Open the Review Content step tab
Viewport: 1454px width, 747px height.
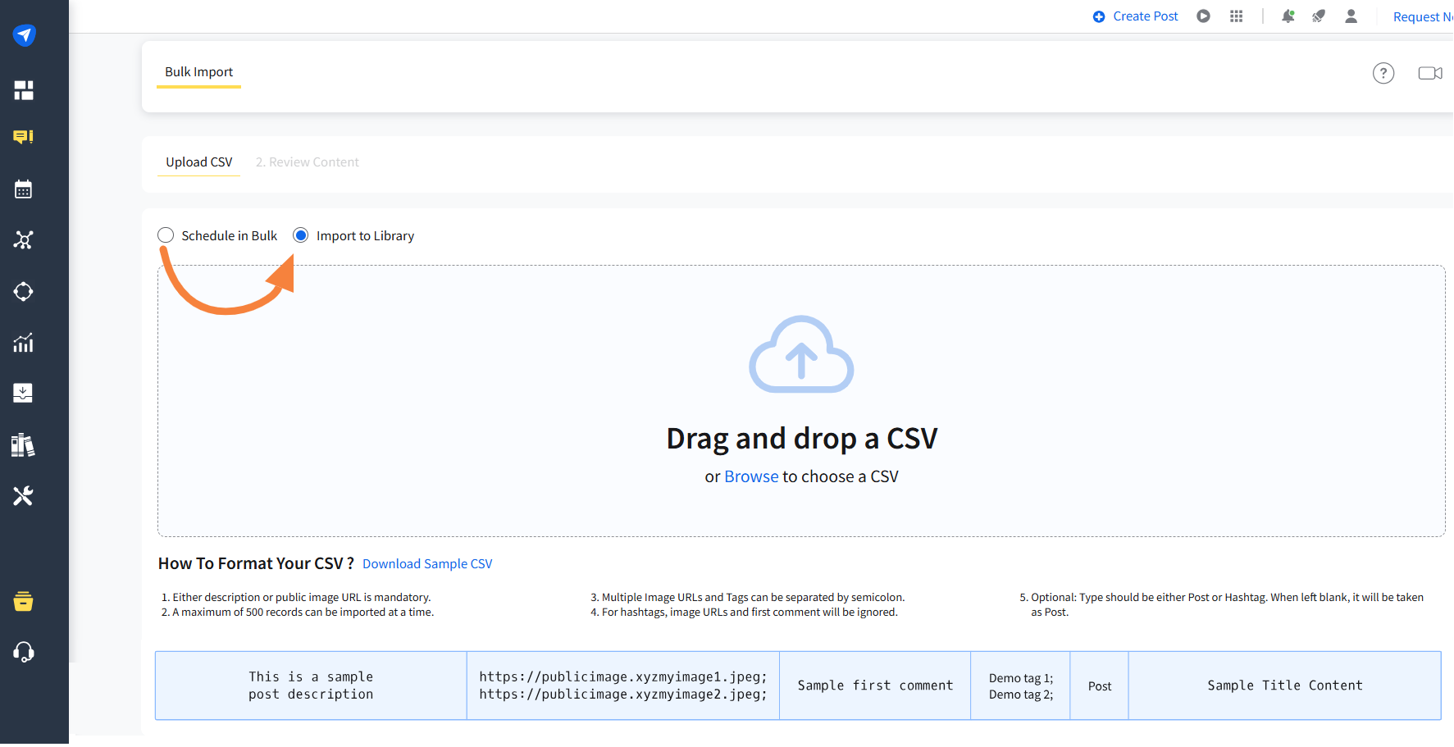coord(308,162)
